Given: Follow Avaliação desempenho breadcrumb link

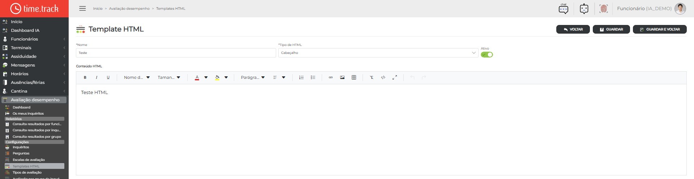Looking at the screenshot, I should (129, 9).
